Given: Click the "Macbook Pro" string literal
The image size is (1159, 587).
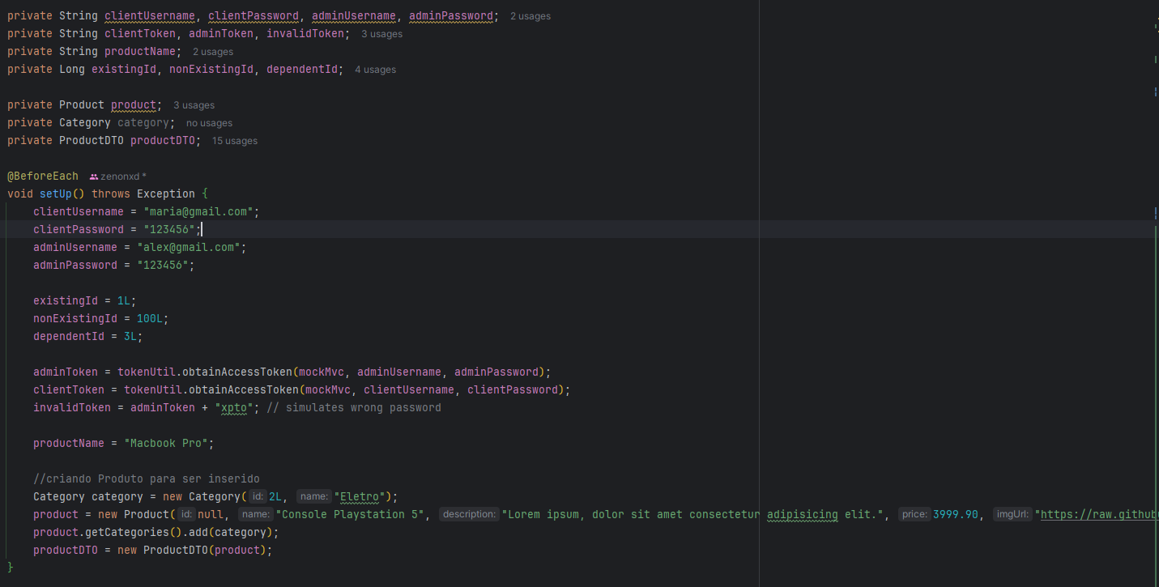Looking at the screenshot, I should tap(168, 444).
